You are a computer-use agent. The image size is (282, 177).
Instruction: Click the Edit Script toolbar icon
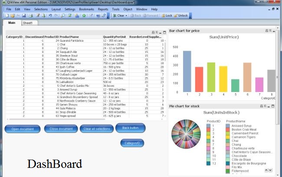(x=38, y=16)
